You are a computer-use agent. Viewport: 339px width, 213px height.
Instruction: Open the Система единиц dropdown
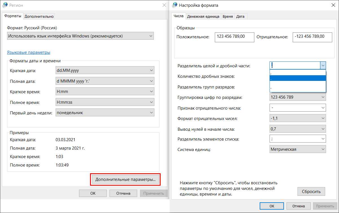pos(298,149)
